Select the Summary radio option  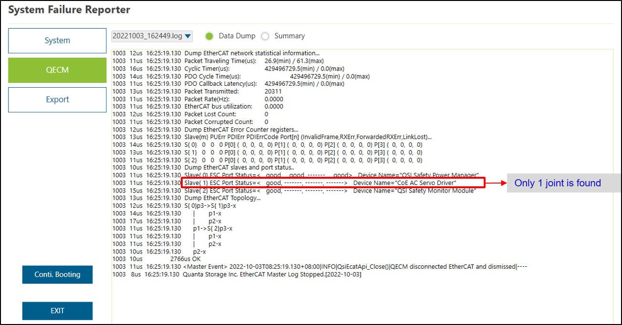coord(265,36)
